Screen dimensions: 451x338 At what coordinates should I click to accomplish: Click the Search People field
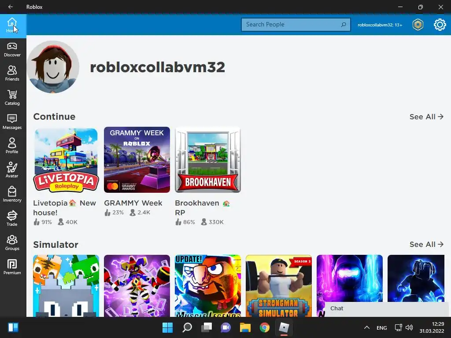296,25
